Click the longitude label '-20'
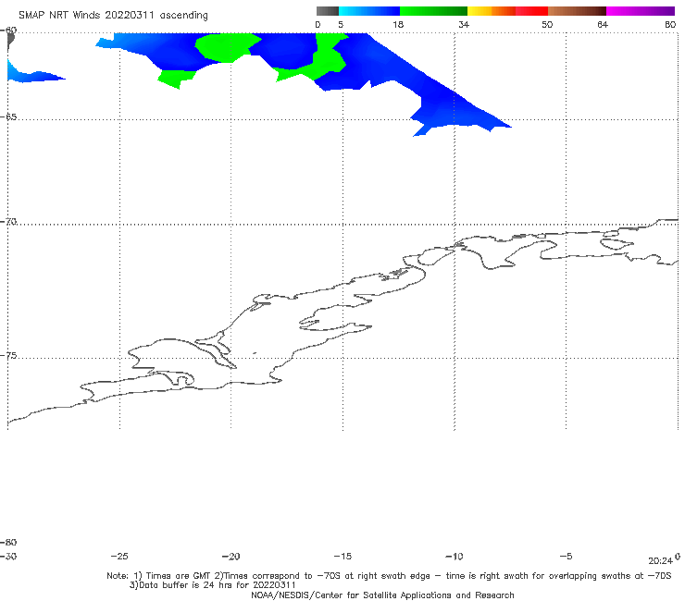Screen dimensions: 685x601 coord(231,557)
